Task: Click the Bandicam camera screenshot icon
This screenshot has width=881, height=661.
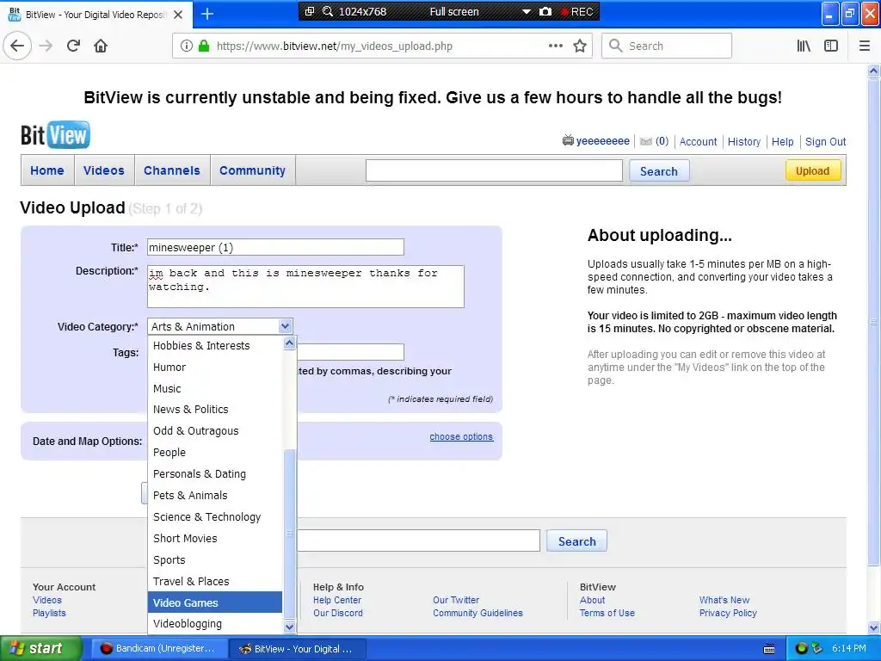Action: [545, 11]
